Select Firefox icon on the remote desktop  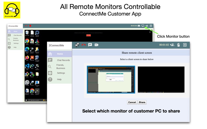[x=27, y=58]
